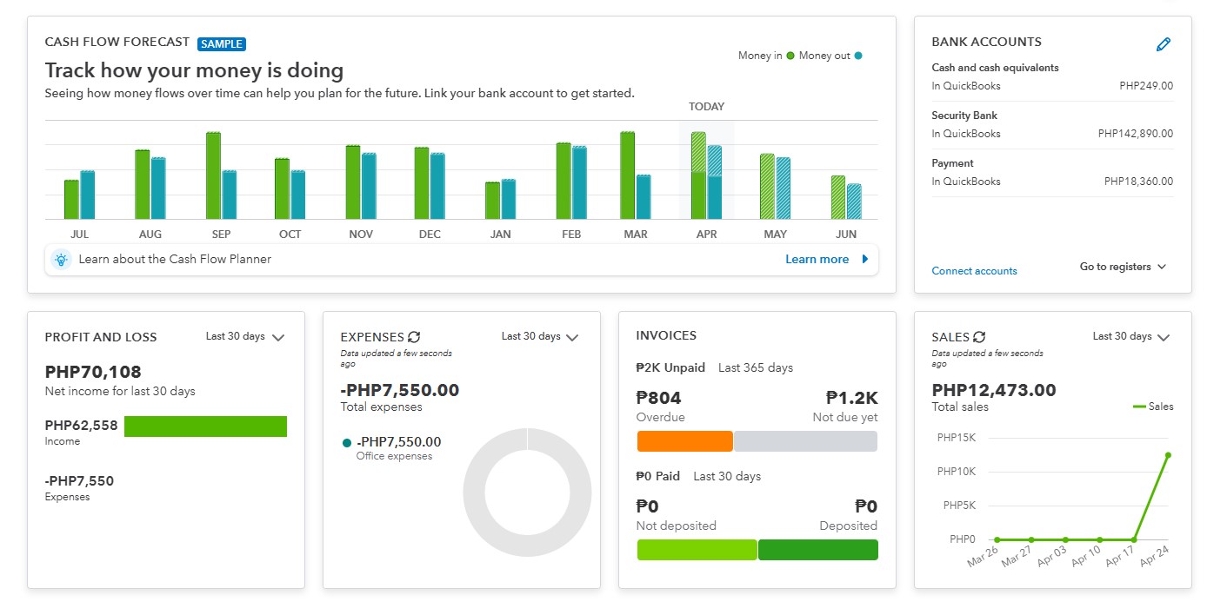1227x615 pixels.
Task: Click the orange Overdue invoices bar
Action: click(685, 441)
